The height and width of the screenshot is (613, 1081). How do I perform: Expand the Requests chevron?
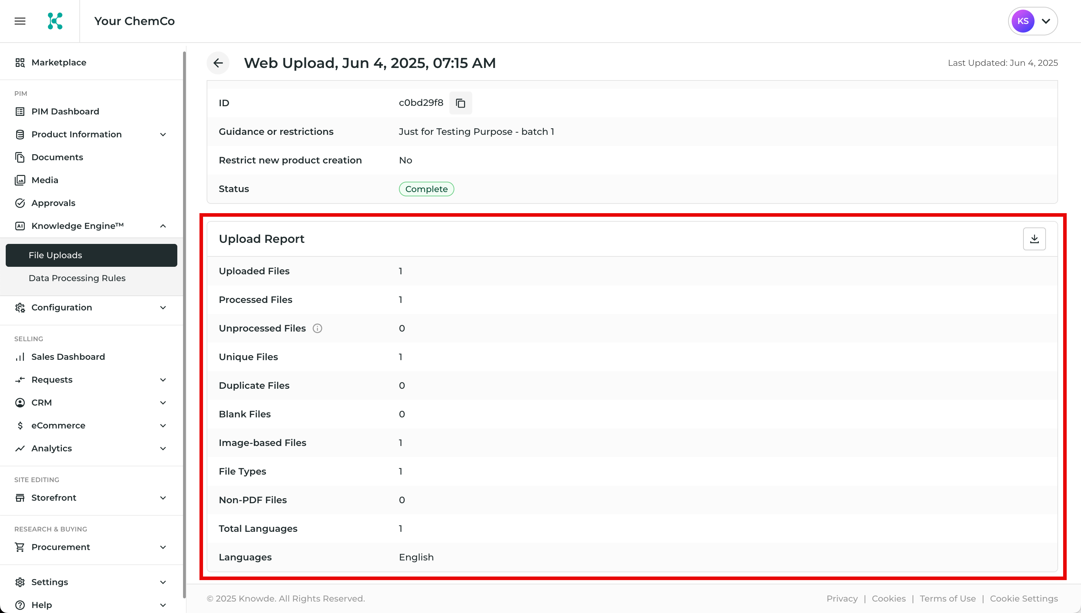[163, 380]
